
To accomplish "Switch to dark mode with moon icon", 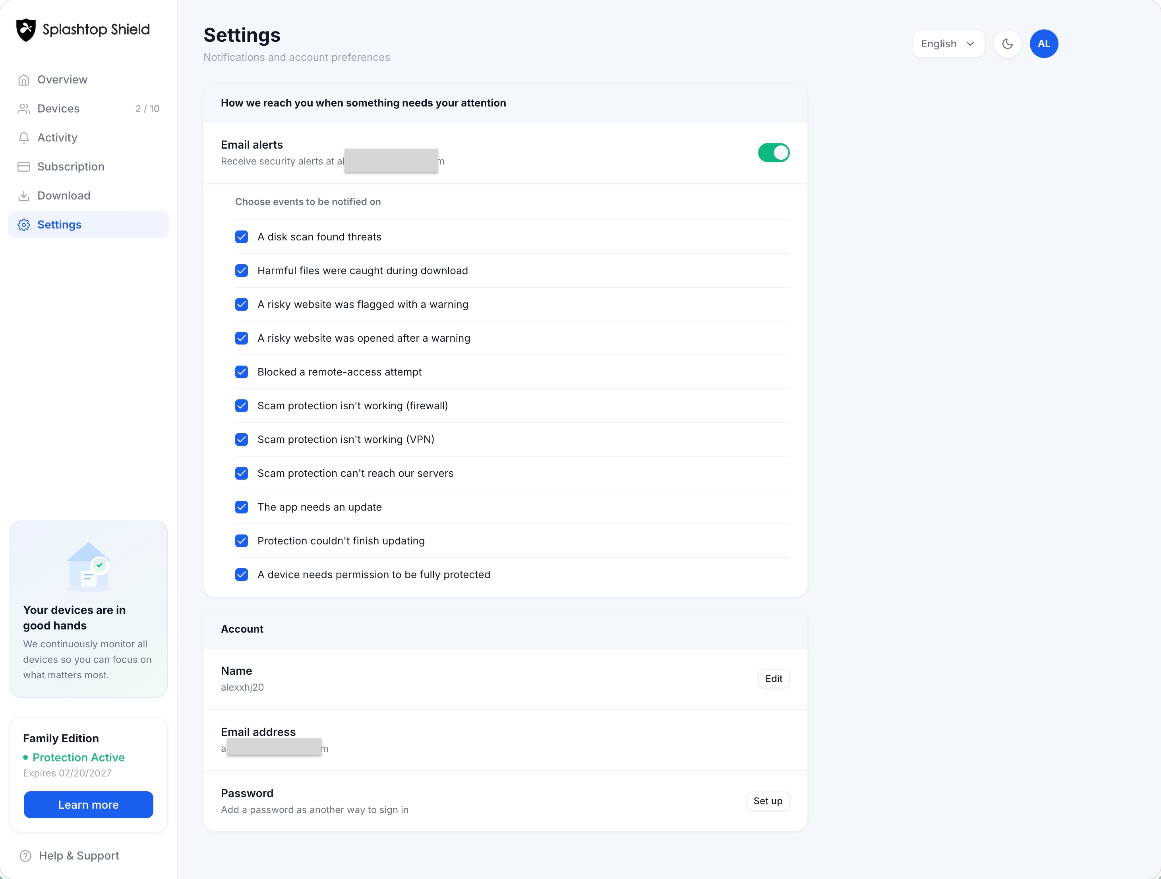I will (1007, 44).
